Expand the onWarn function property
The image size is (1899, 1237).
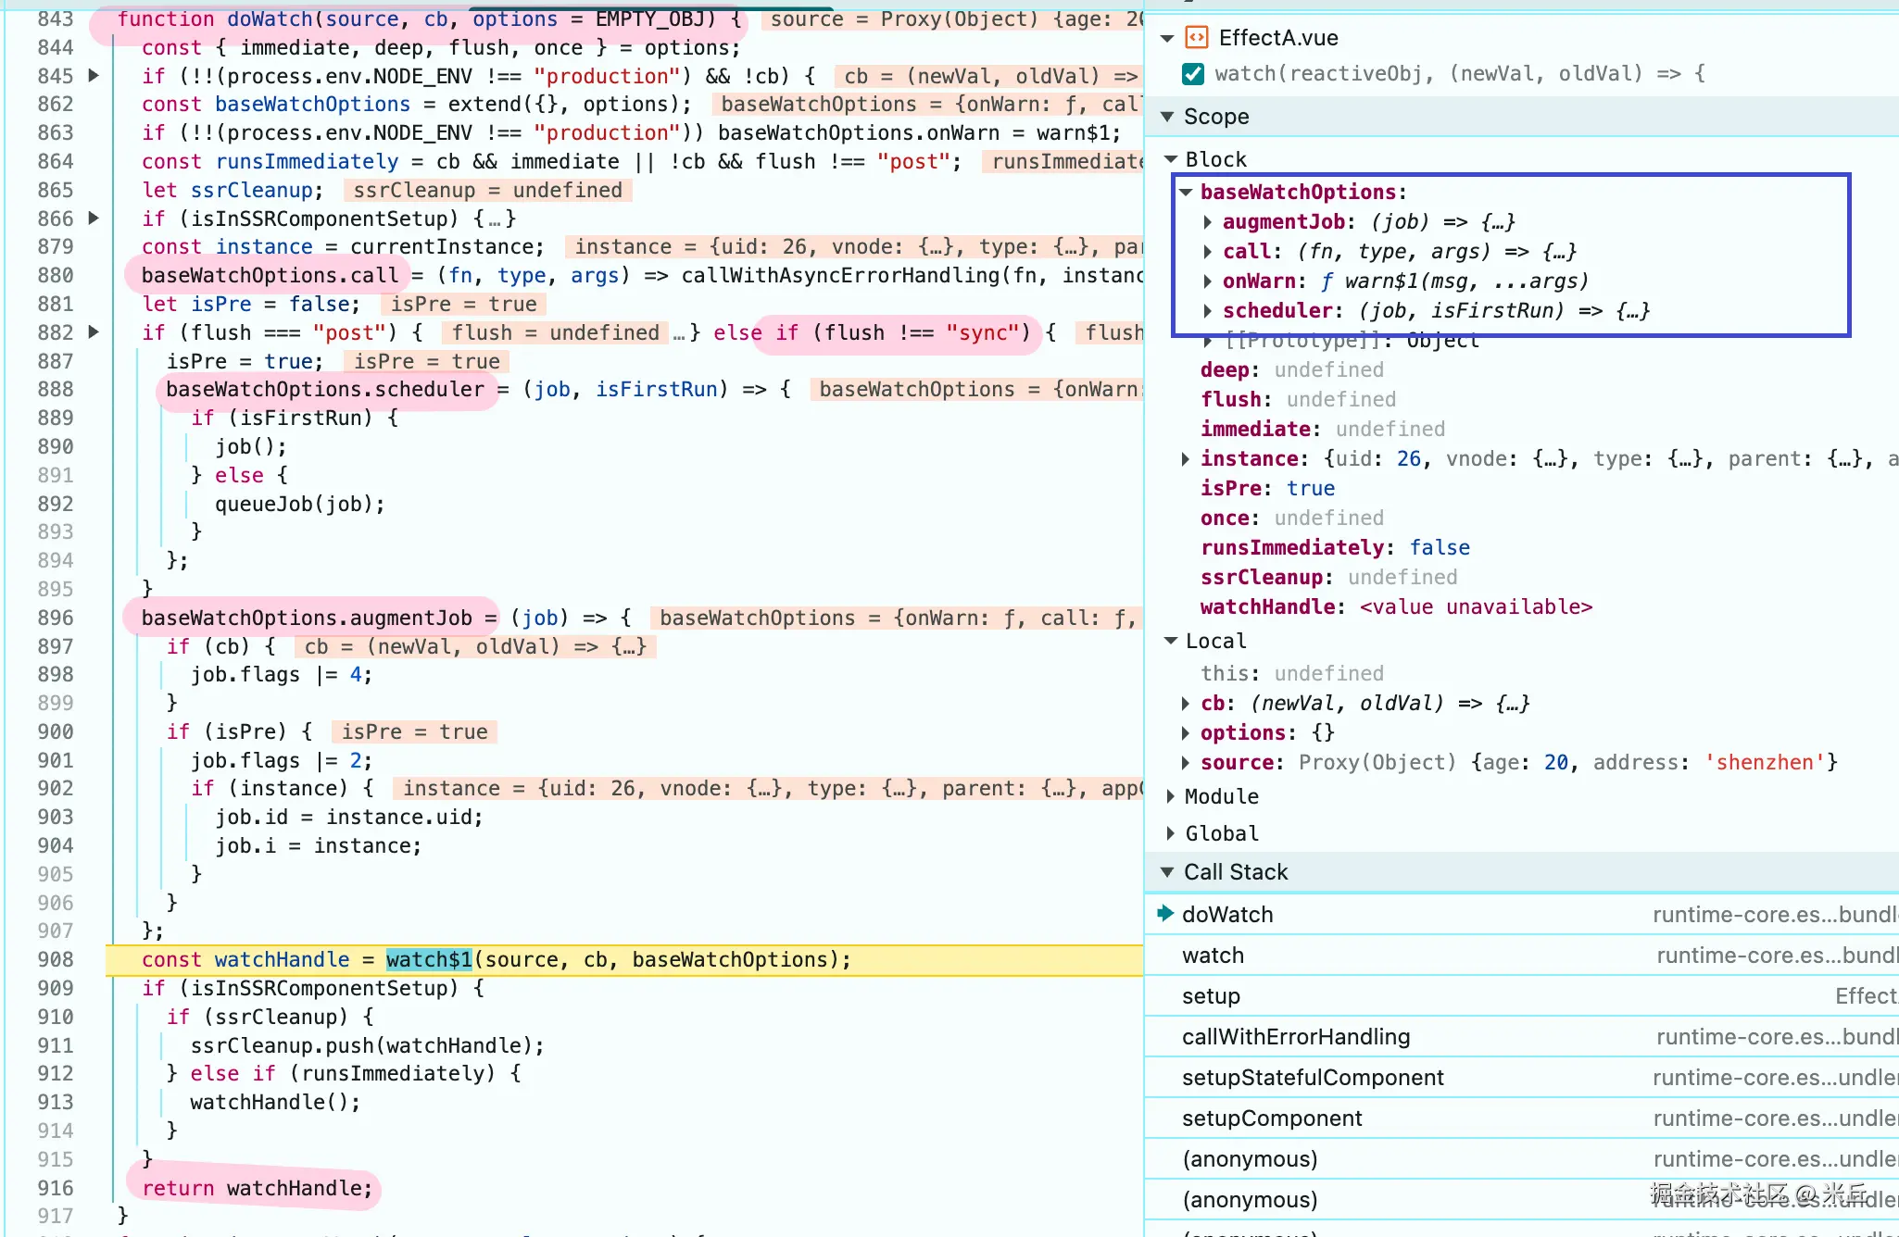1207,281
